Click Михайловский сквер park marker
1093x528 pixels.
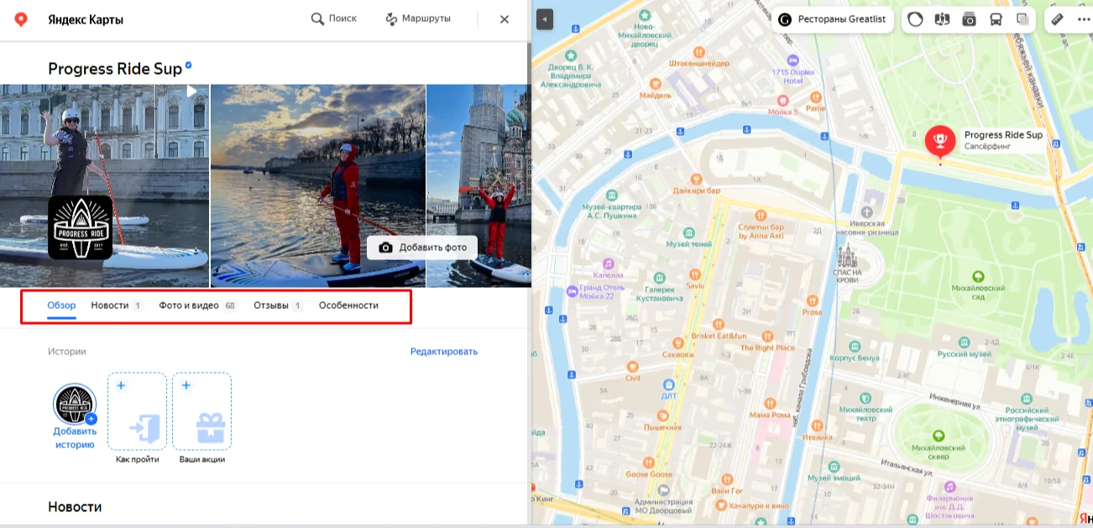coord(938,436)
